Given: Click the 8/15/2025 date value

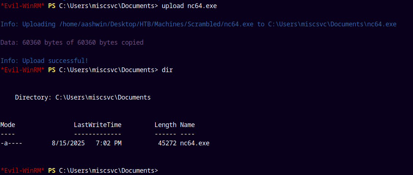Looking at the screenshot, I should click(68, 143).
